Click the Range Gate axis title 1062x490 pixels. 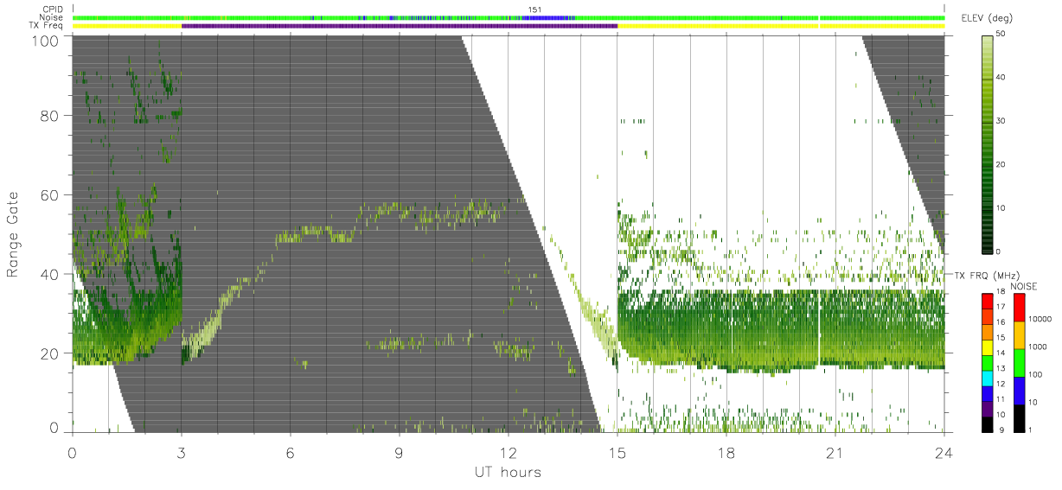point(14,235)
